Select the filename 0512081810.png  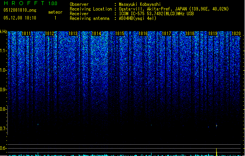pos(20,10)
